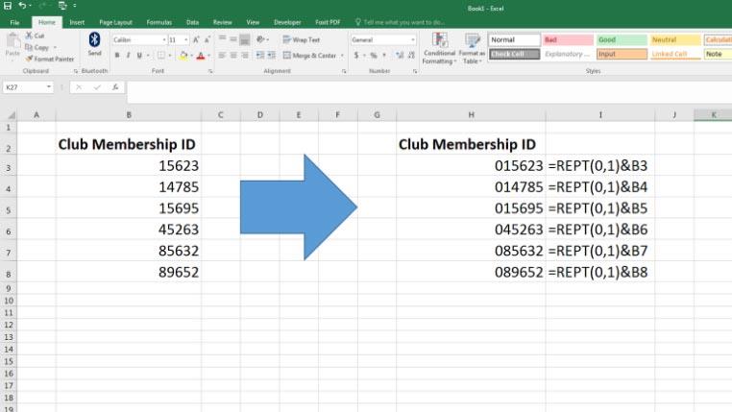The image size is (732, 412).
Task: Select the Format Painter tool
Action: (50, 59)
